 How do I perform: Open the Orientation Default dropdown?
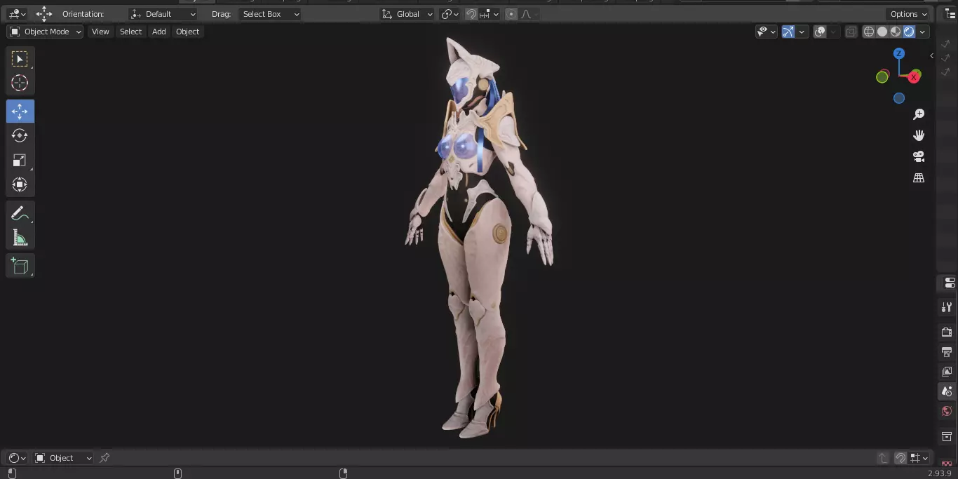point(163,14)
